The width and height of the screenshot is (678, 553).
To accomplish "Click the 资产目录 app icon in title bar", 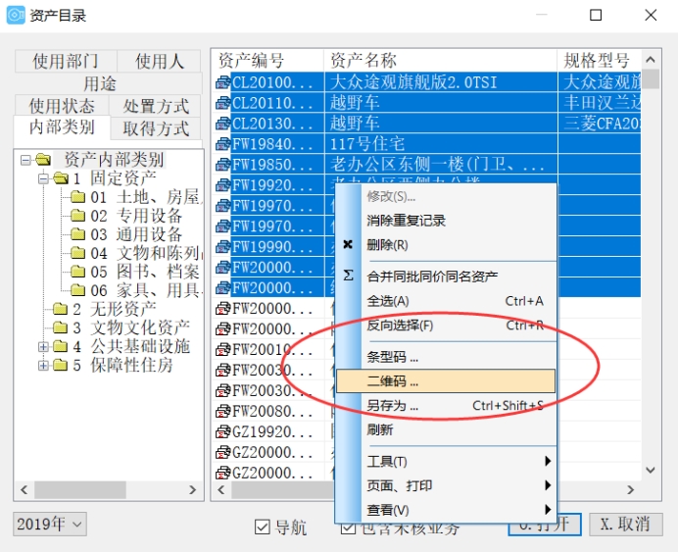I will pyautogui.click(x=16, y=15).
